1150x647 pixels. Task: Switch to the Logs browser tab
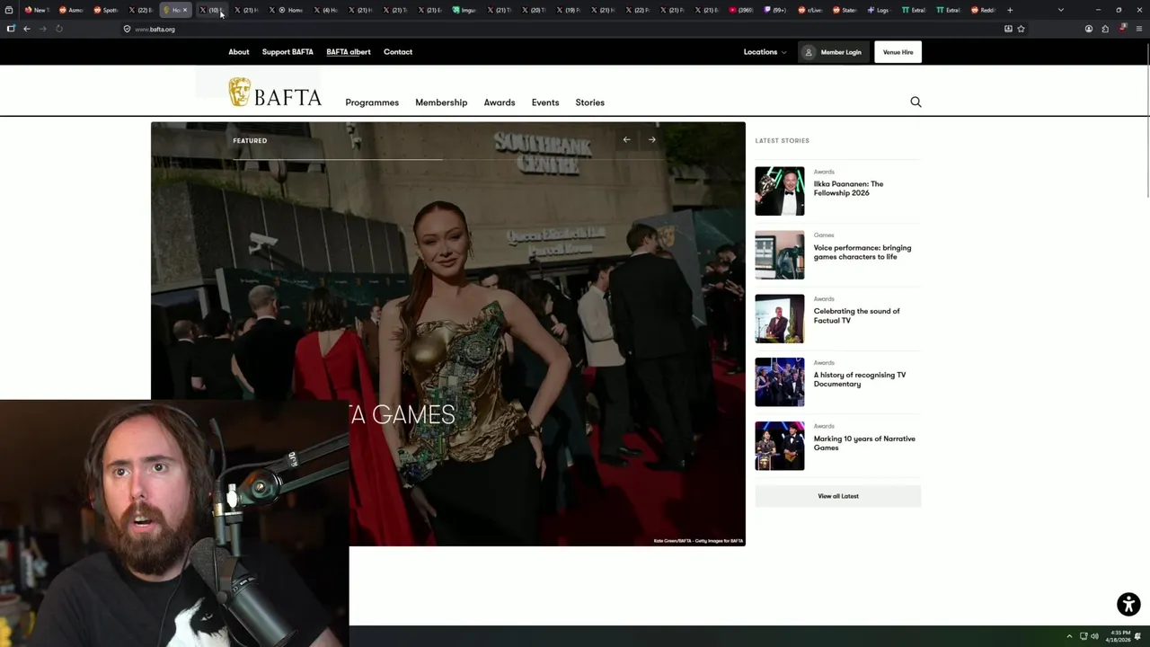pyautogui.click(x=880, y=10)
